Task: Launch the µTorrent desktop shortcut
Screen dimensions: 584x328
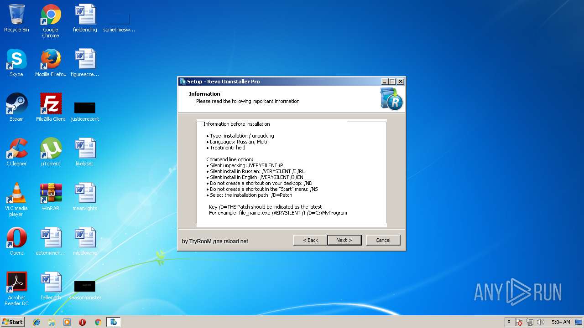Action: click(51, 152)
